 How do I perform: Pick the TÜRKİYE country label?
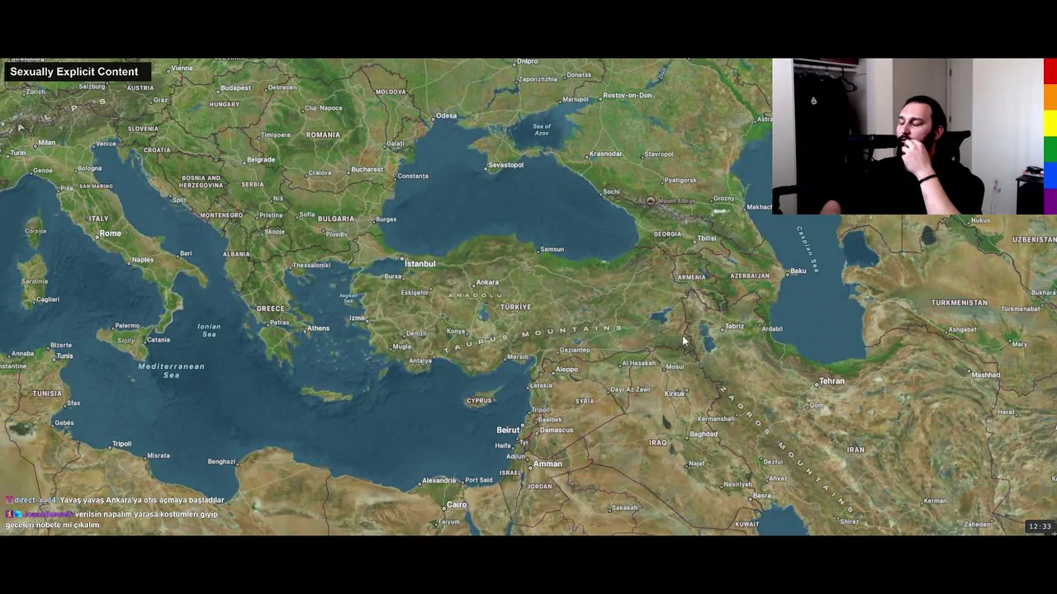click(x=515, y=307)
